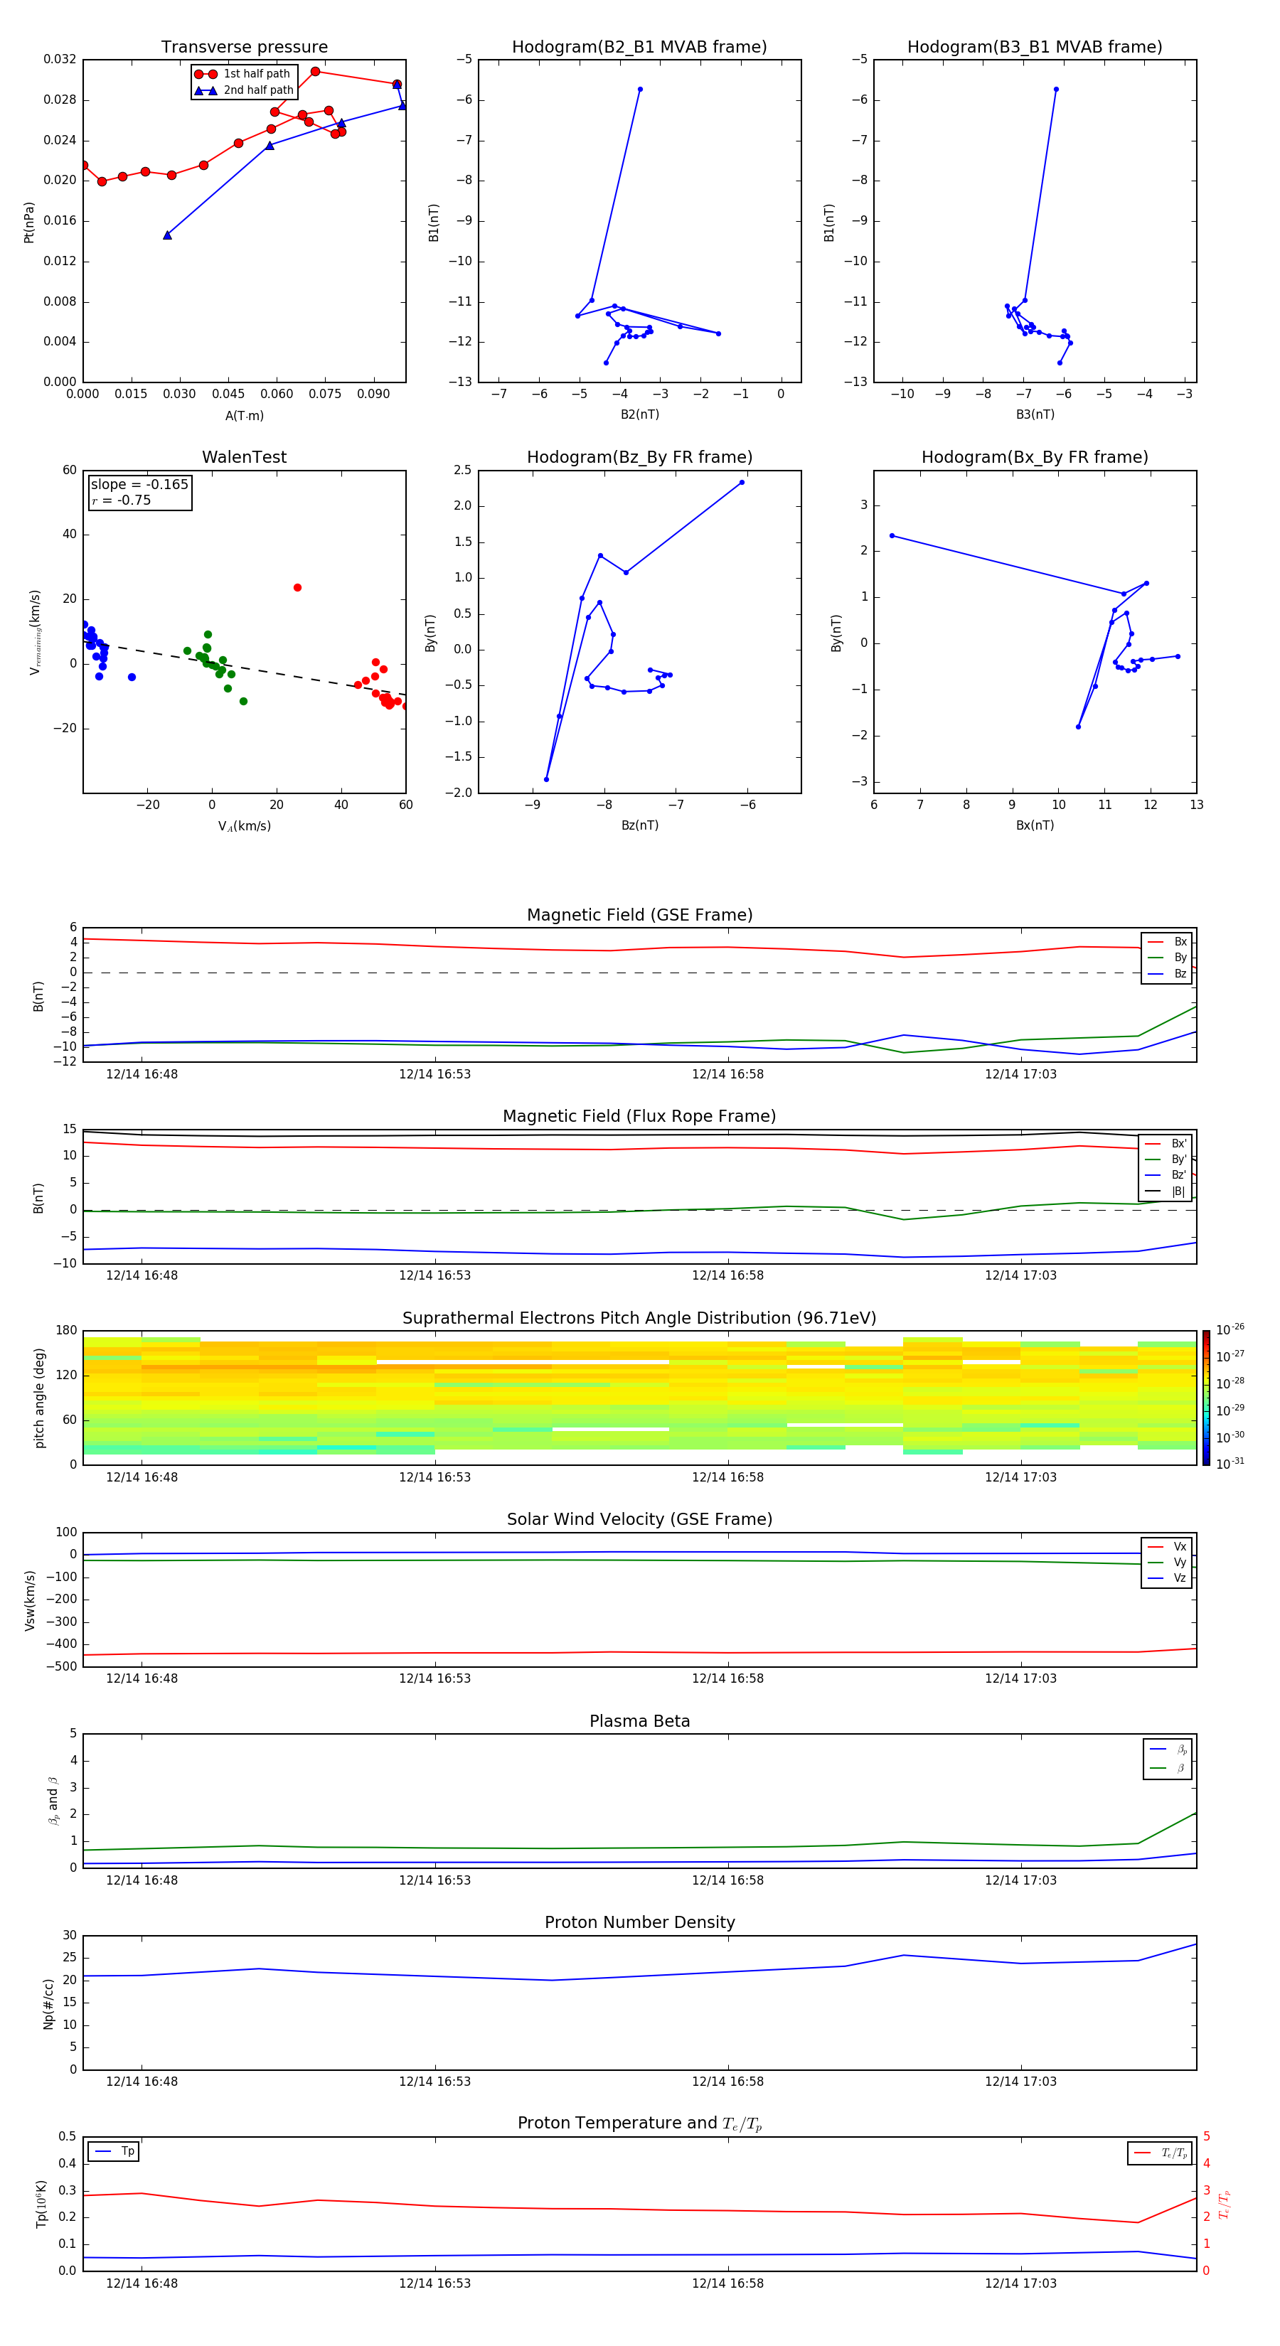Click the '12/14 16:48' tick under Plasma Beta plot
The width and height of the screenshot is (1280, 2346).
click(x=142, y=1880)
